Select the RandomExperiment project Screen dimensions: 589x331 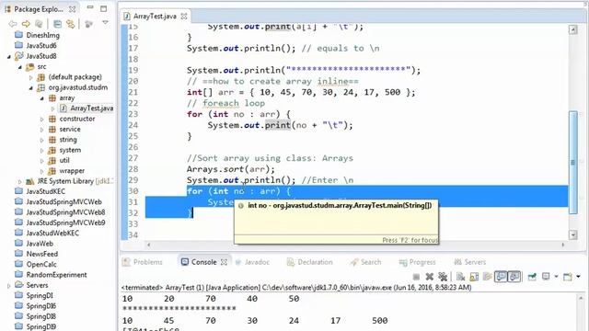point(51,275)
